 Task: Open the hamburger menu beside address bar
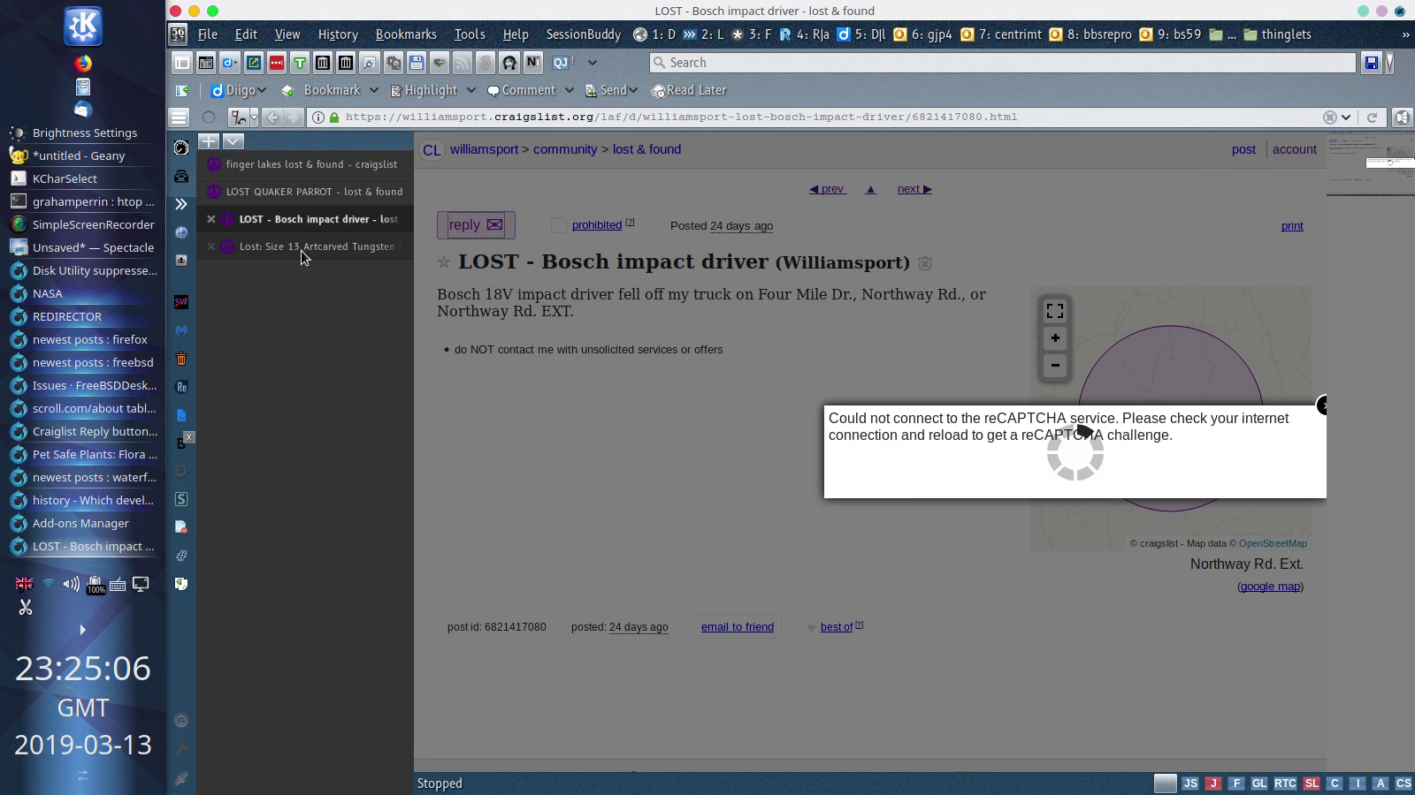click(x=179, y=117)
